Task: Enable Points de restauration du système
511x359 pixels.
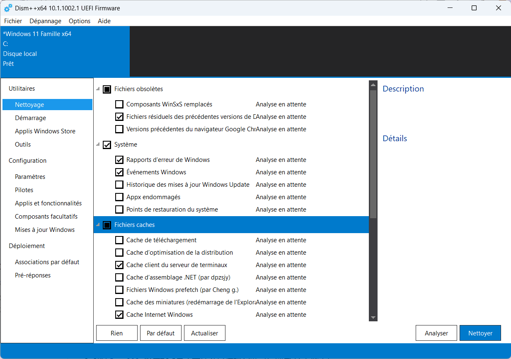Action: tap(119, 210)
